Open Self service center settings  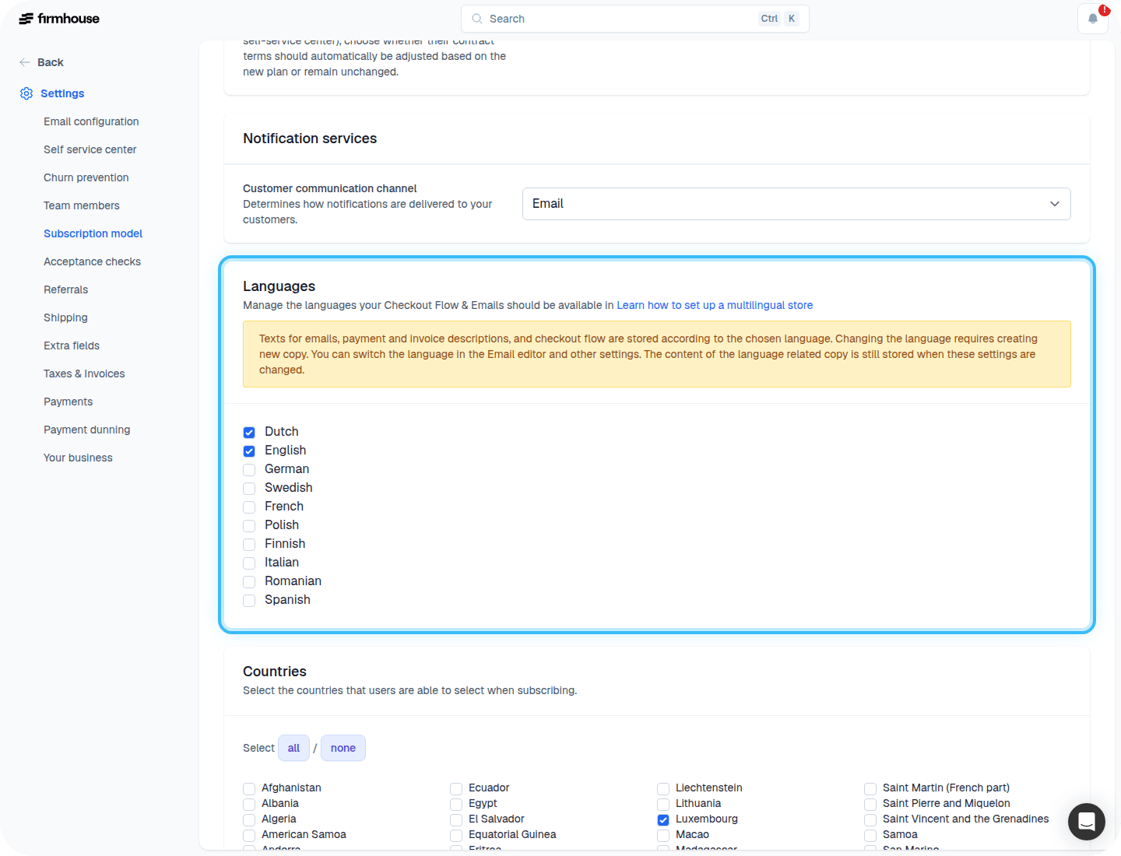pyautogui.click(x=90, y=149)
